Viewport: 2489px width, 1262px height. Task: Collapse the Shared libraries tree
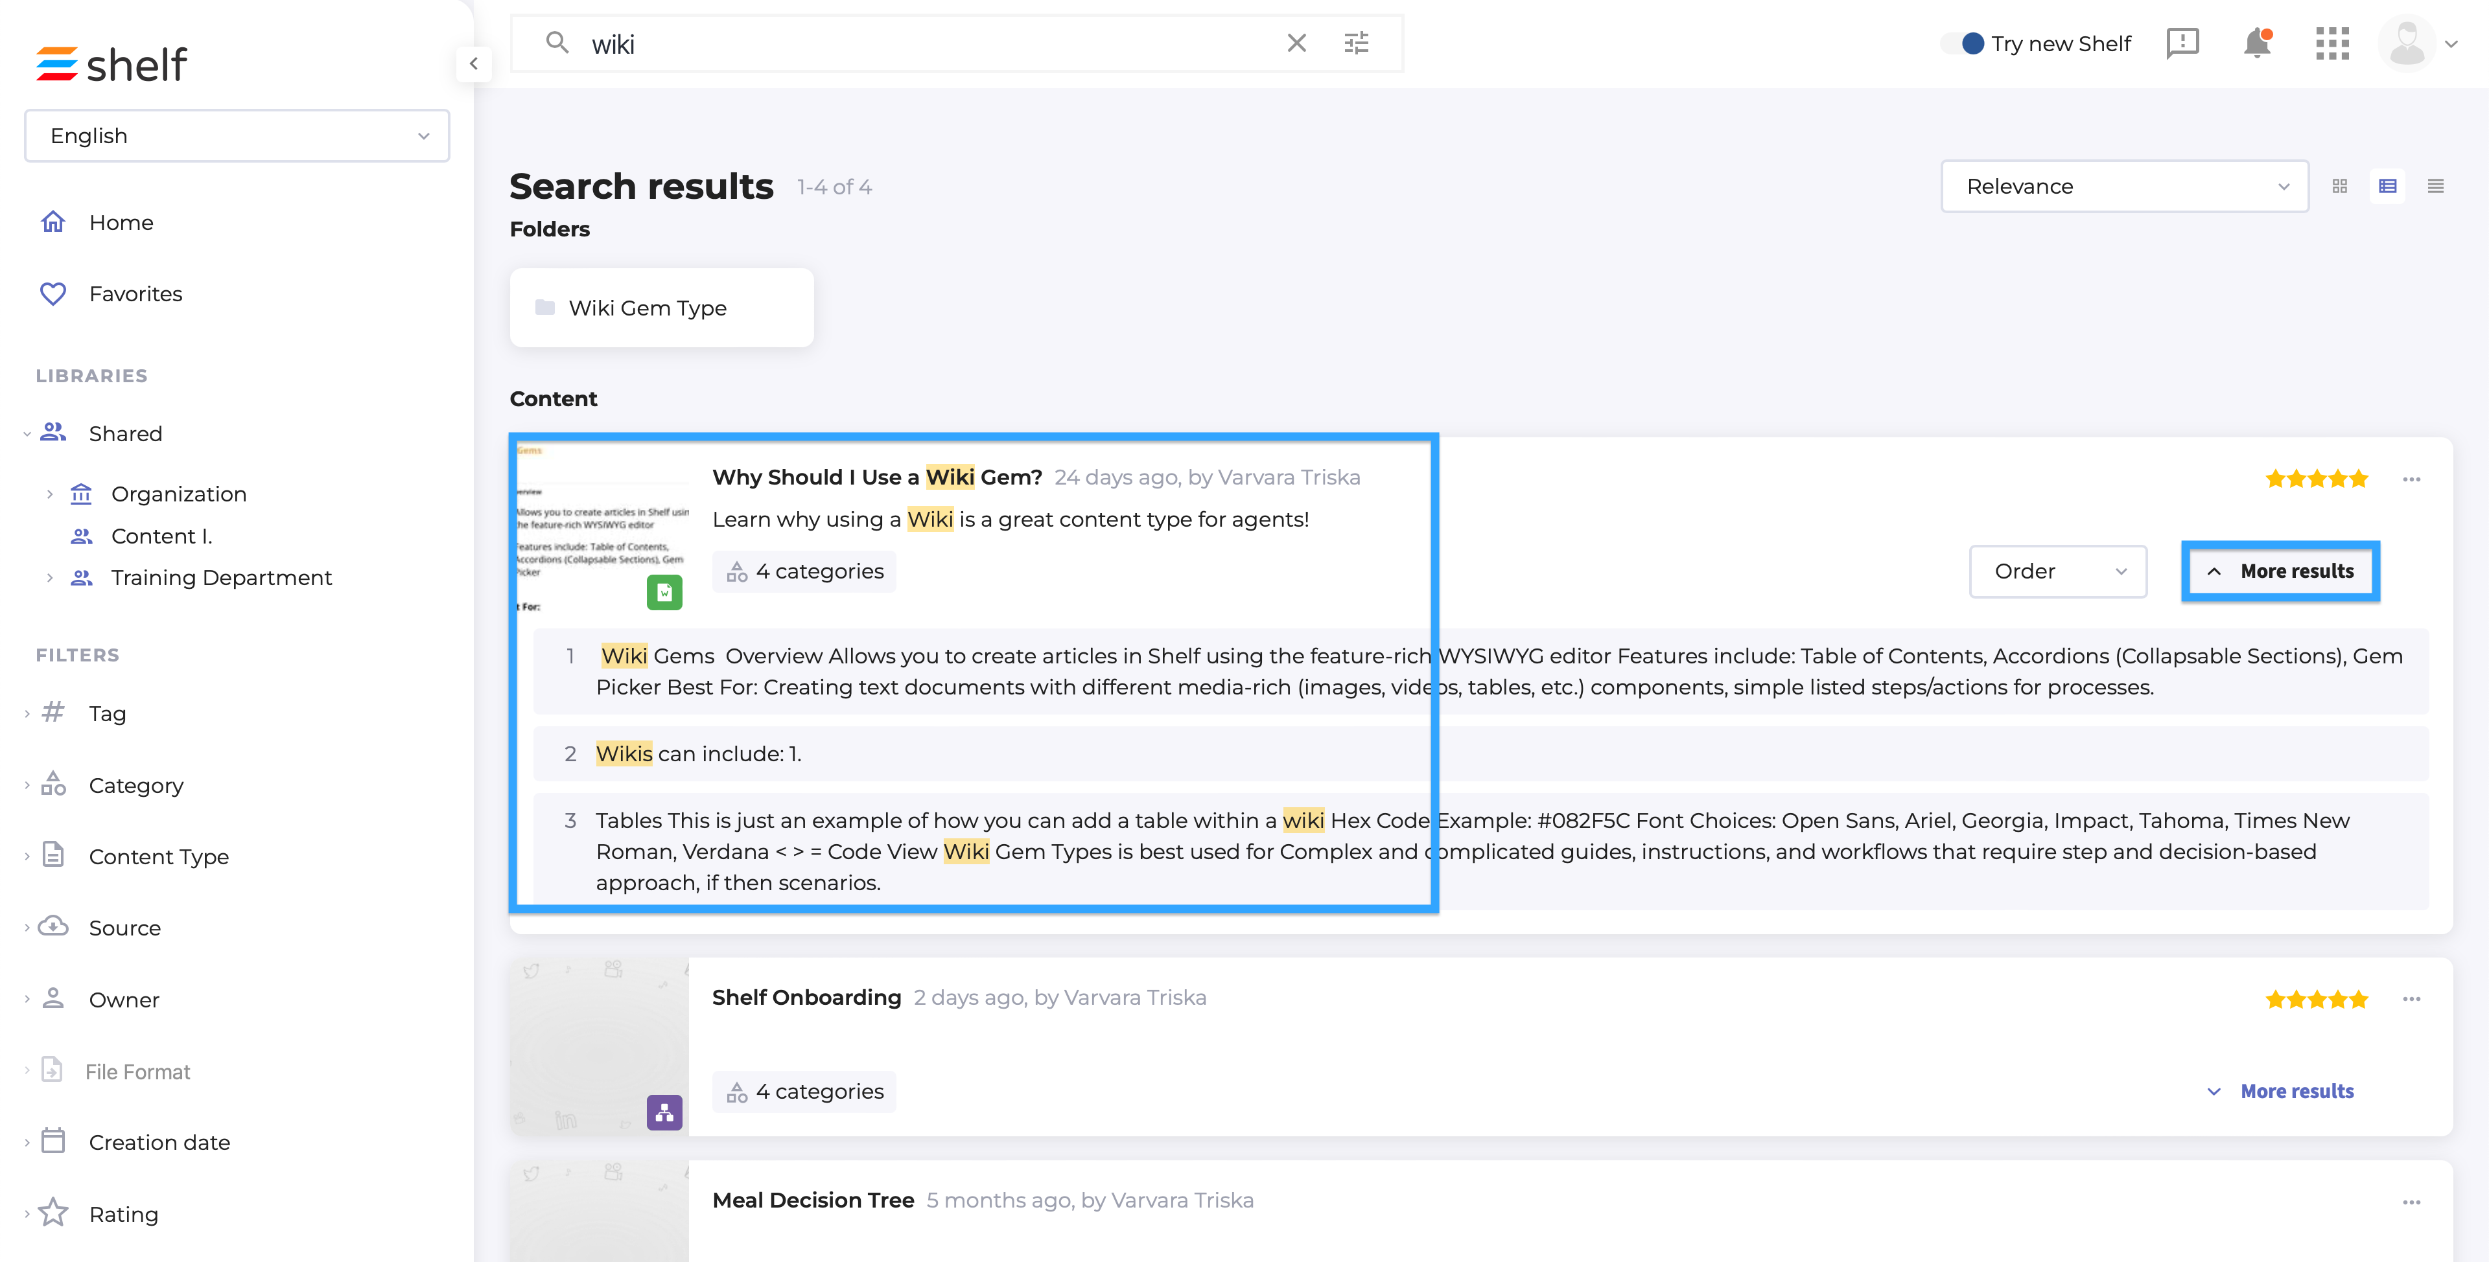click(x=26, y=435)
